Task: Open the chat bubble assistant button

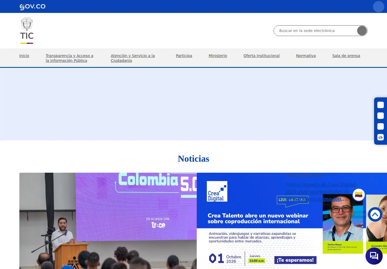Action: (374, 256)
